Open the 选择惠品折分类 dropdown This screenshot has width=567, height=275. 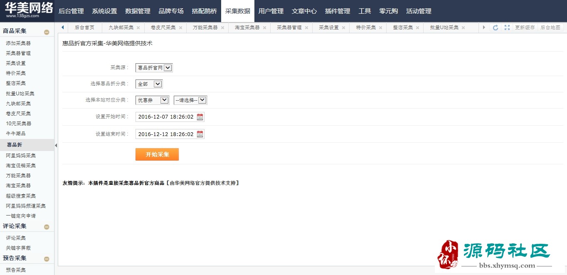[x=149, y=84]
